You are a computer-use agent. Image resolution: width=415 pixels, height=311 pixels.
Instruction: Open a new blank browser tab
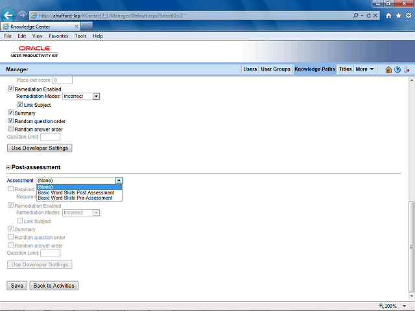coord(87,26)
